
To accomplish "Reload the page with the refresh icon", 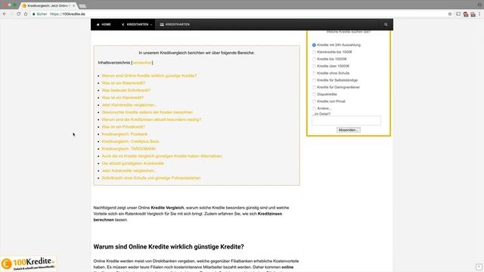I will click(x=18, y=14).
